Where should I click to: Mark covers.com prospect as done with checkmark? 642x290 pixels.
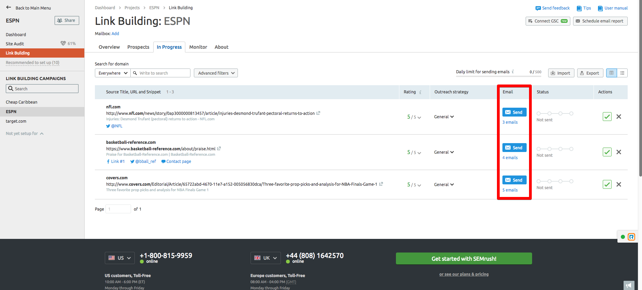(607, 184)
